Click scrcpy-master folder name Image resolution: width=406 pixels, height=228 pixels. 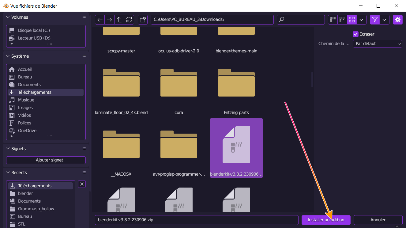click(x=121, y=51)
